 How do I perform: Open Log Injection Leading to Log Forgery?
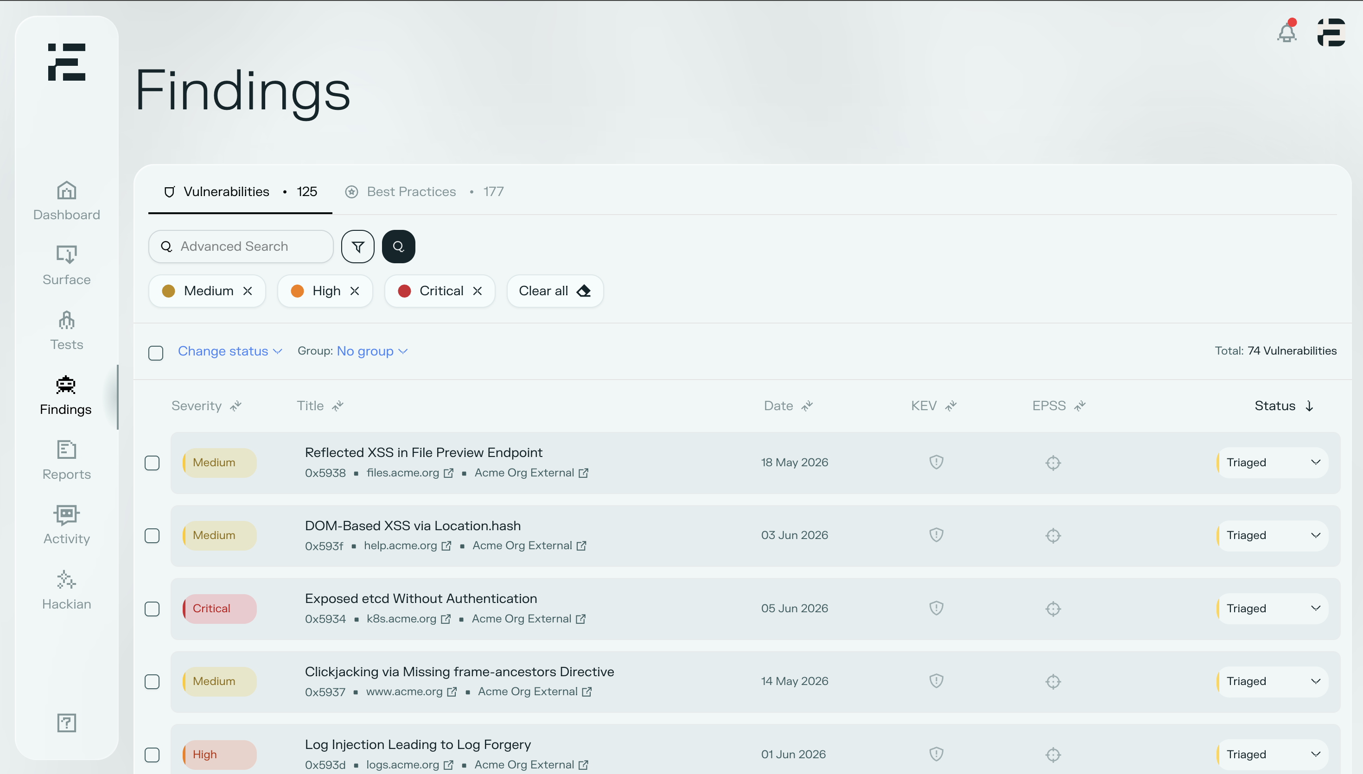(418, 744)
